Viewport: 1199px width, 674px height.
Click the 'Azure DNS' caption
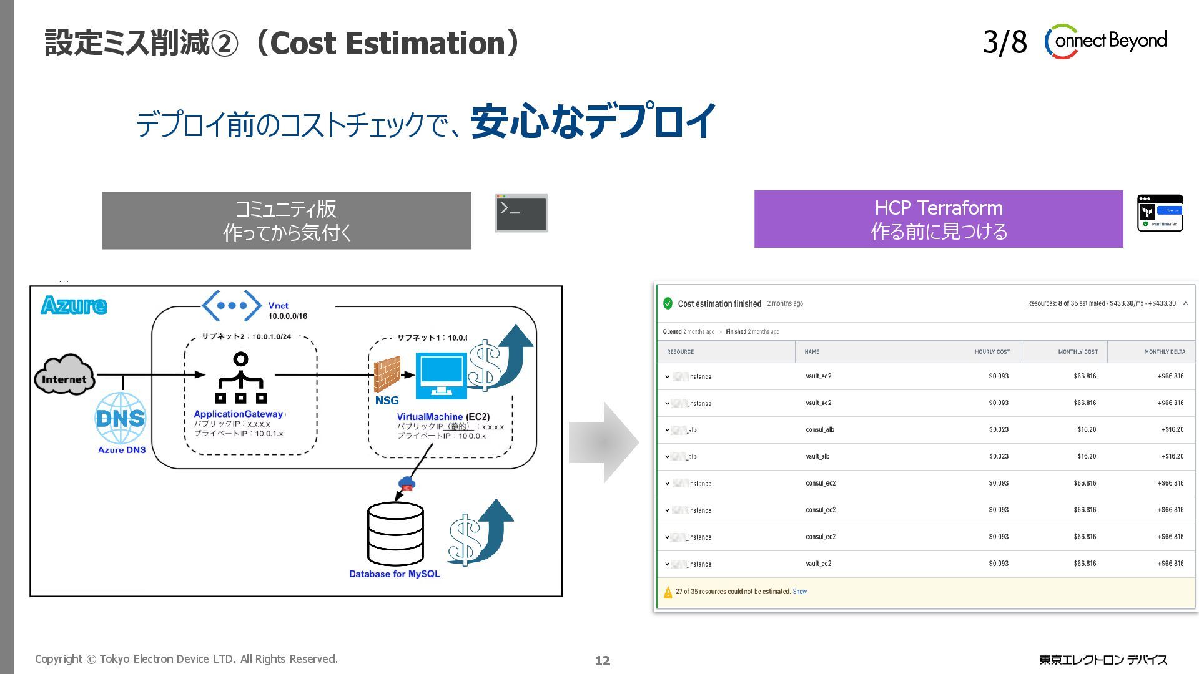click(x=122, y=450)
